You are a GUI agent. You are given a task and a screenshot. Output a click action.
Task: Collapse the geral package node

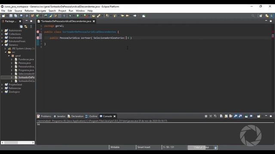[9, 56]
